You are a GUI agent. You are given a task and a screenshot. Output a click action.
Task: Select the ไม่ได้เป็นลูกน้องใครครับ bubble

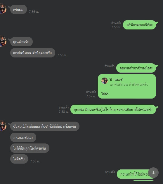click(30, 148)
